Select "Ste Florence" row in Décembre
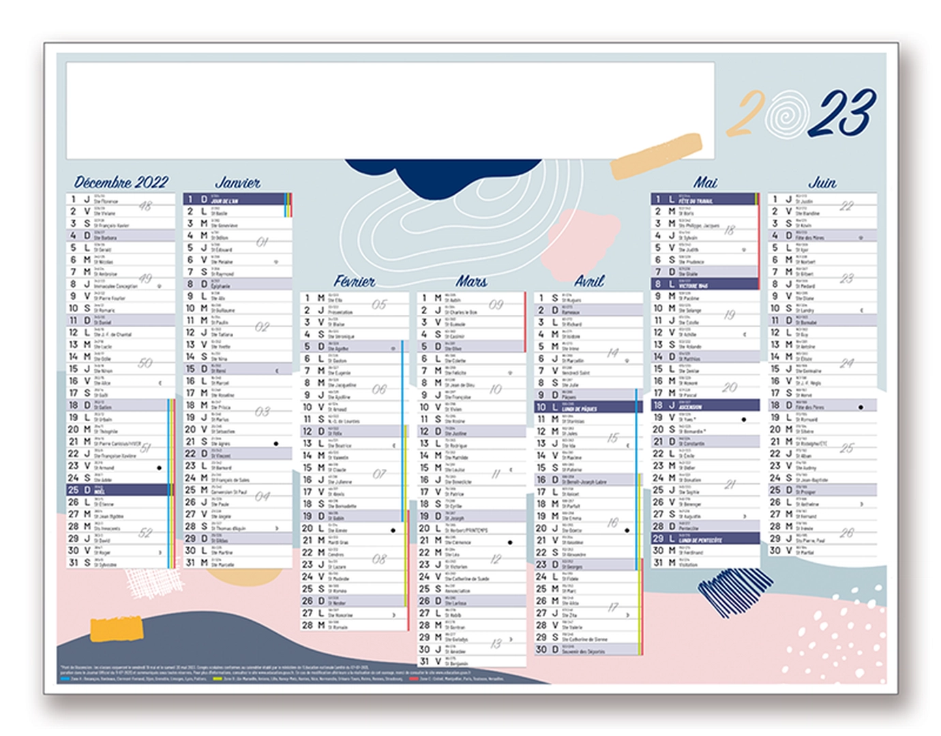This screenshot has width=941, height=736. [121, 200]
